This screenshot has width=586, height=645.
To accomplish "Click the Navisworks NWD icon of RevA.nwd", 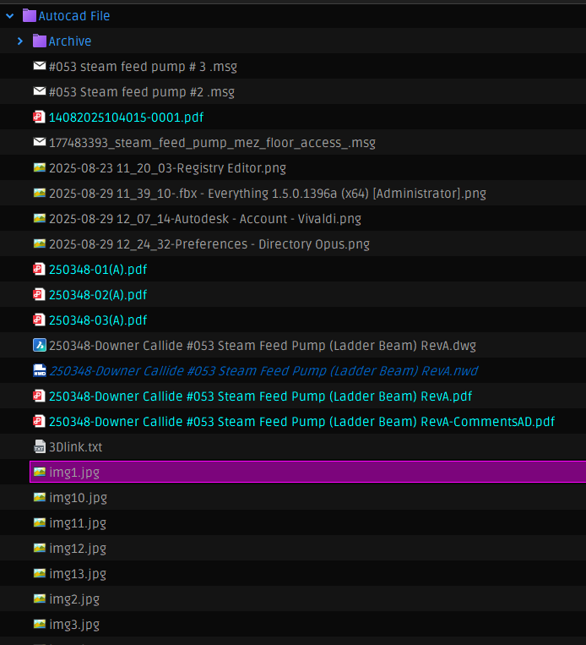I will 40,370.
